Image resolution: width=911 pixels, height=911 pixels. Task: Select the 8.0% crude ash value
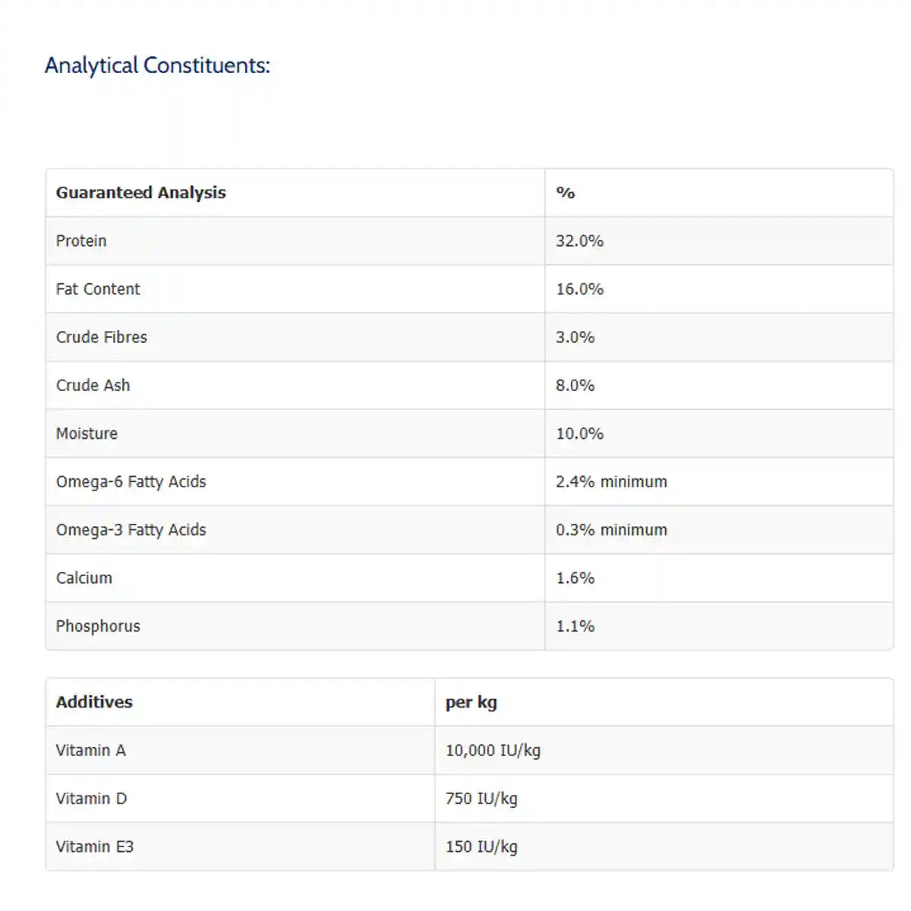[575, 386]
